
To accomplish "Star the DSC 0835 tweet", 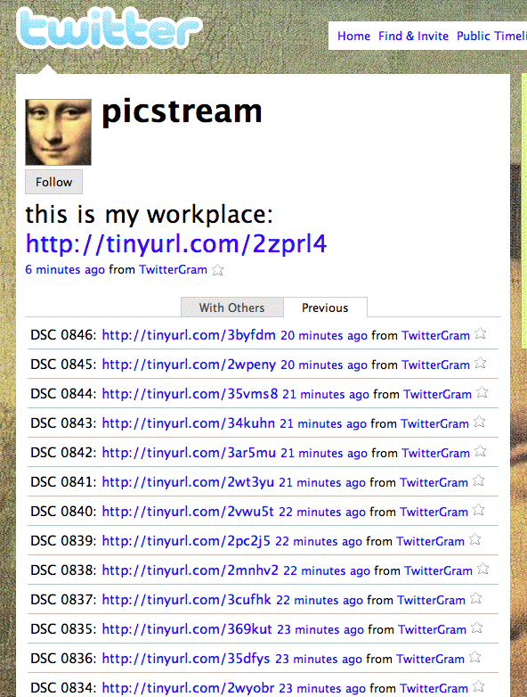I will (x=477, y=628).
